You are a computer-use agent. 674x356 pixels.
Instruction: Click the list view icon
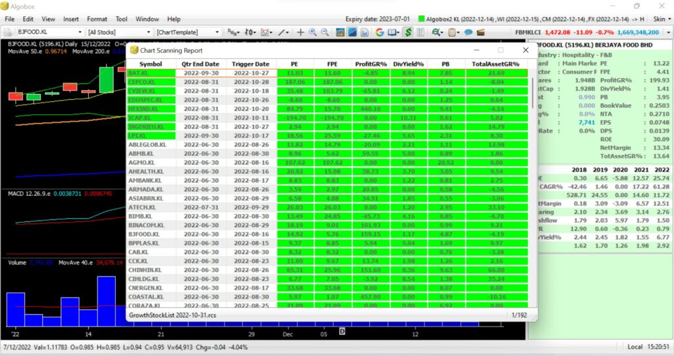pos(421,32)
